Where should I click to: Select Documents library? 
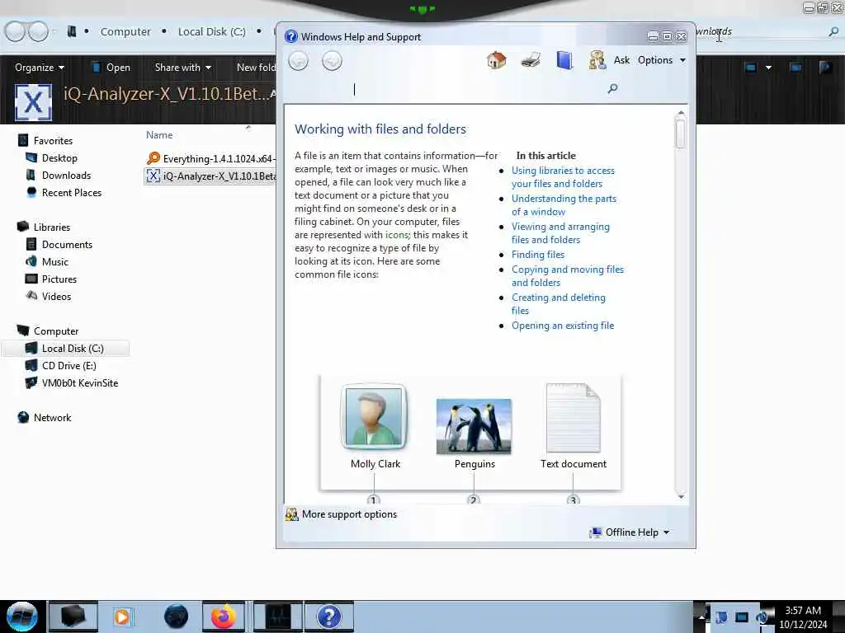click(x=67, y=244)
